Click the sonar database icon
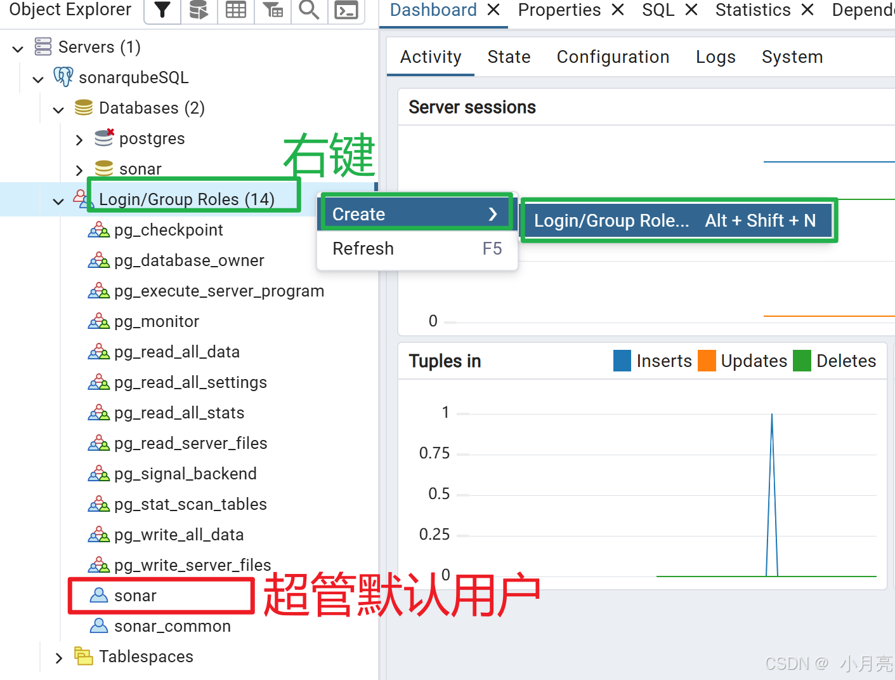 coord(104,168)
